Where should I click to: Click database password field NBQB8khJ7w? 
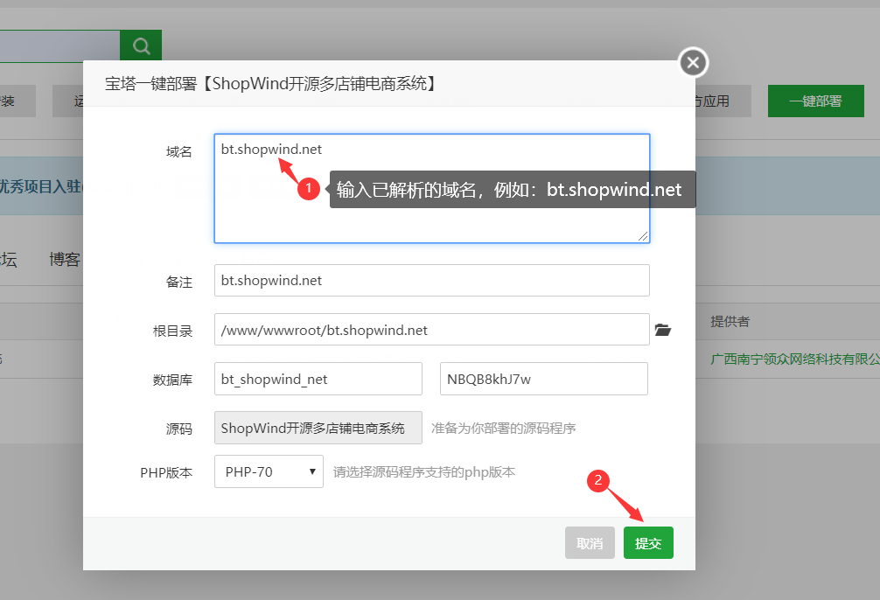point(544,379)
